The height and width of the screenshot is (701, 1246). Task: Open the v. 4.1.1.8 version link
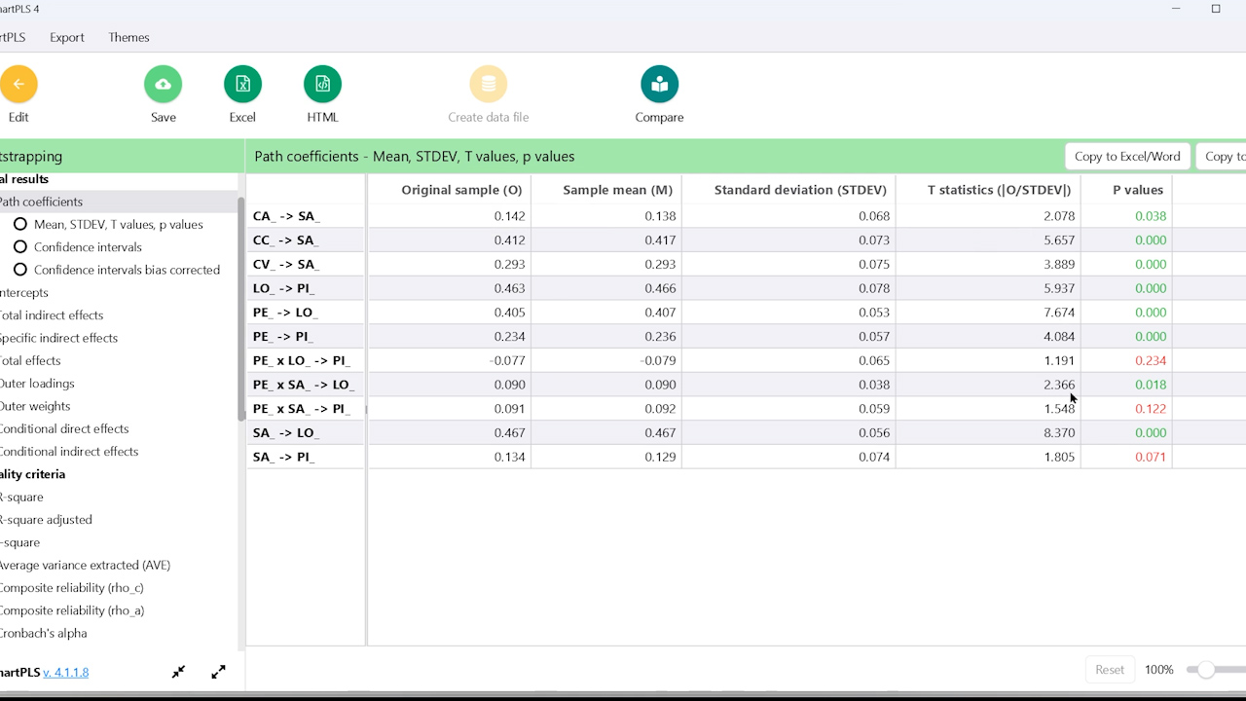(66, 672)
